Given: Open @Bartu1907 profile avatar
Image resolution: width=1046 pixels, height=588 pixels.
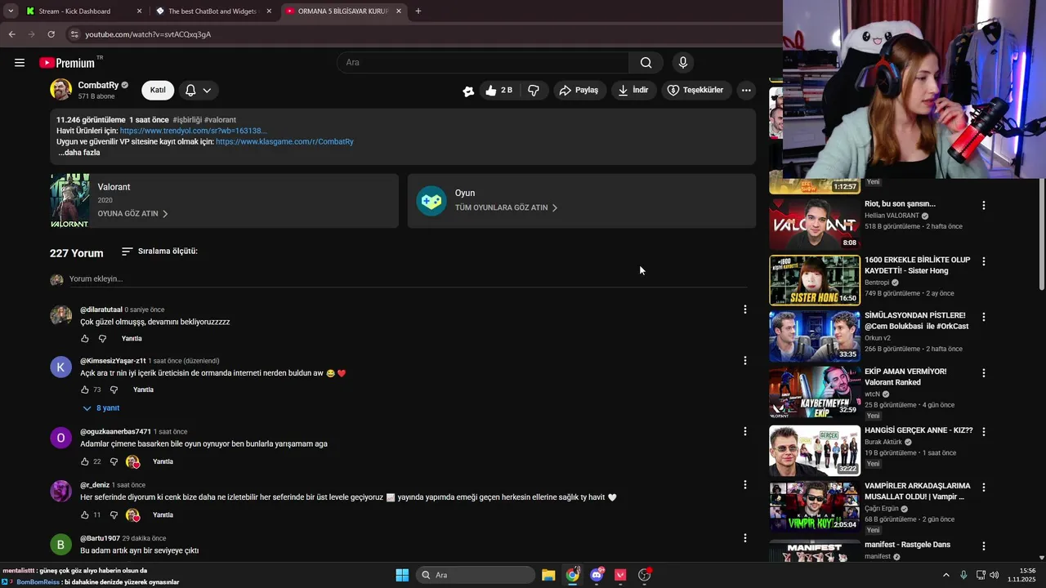Looking at the screenshot, I should (x=61, y=544).
